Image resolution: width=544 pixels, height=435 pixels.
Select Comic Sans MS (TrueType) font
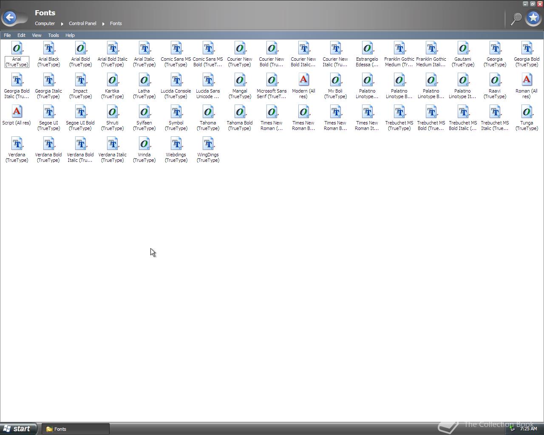click(x=176, y=48)
